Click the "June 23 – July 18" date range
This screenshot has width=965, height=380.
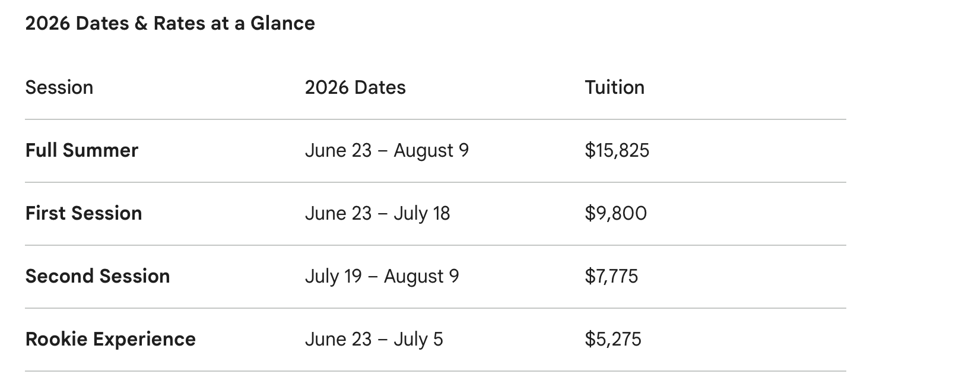click(x=377, y=213)
